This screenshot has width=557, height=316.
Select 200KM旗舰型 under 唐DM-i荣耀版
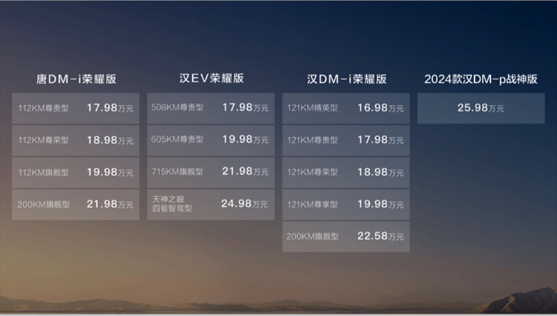click(43, 205)
